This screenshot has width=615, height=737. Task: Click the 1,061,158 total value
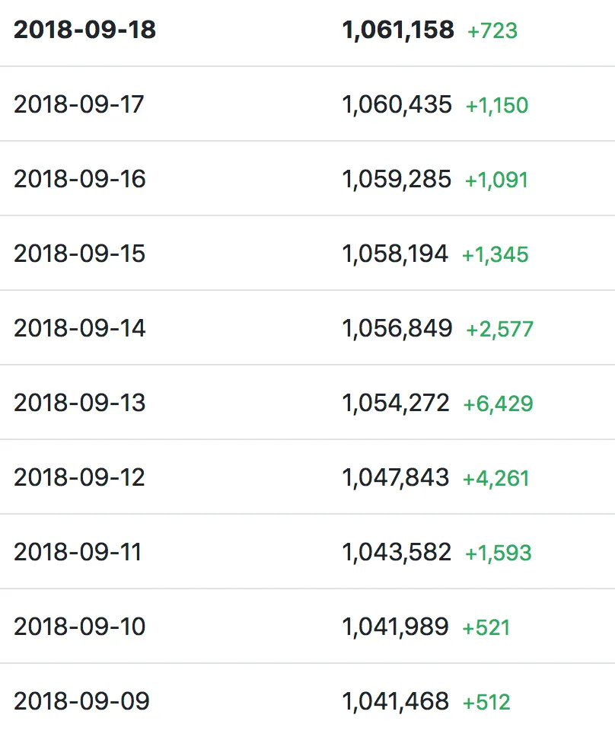click(x=398, y=30)
